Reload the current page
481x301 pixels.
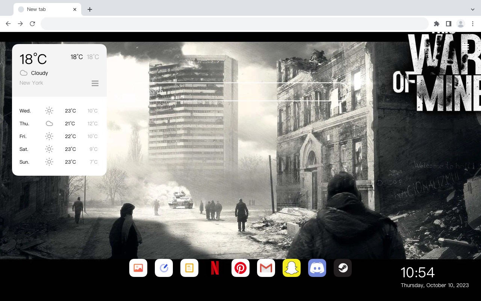(32, 24)
